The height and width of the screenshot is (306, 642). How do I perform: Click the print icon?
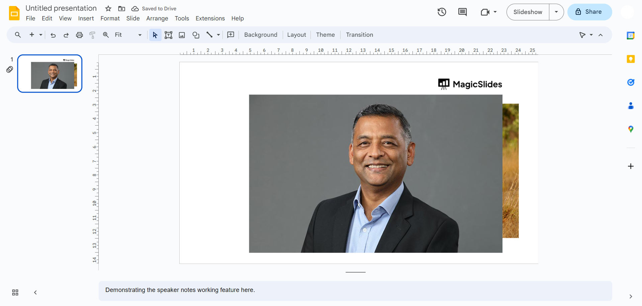click(79, 35)
